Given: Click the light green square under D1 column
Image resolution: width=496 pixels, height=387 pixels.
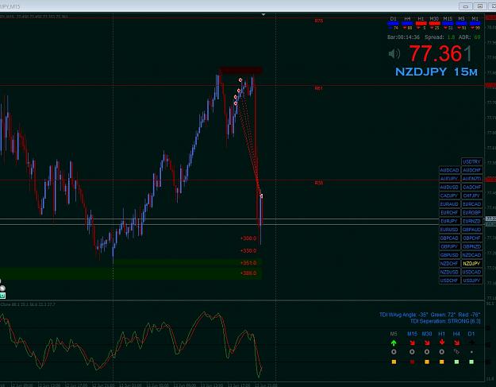Looking at the screenshot, I should pyautogui.click(x=471, y=362).
